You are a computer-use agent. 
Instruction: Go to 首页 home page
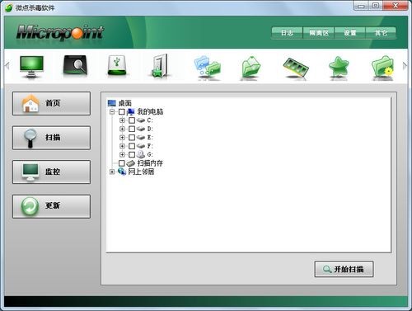click(x=51, y=104)
